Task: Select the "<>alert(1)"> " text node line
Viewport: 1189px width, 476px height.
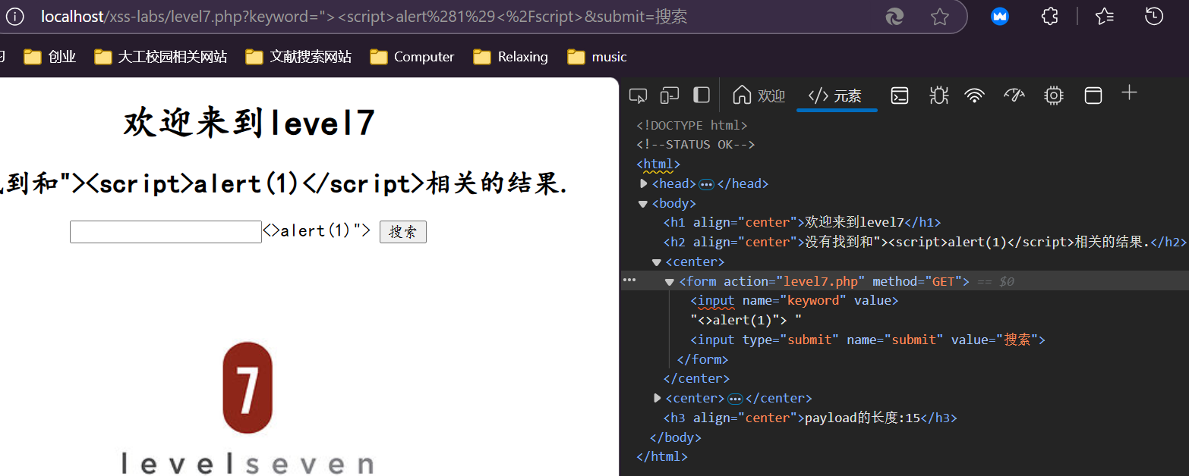Action: (x=746, y=321)
